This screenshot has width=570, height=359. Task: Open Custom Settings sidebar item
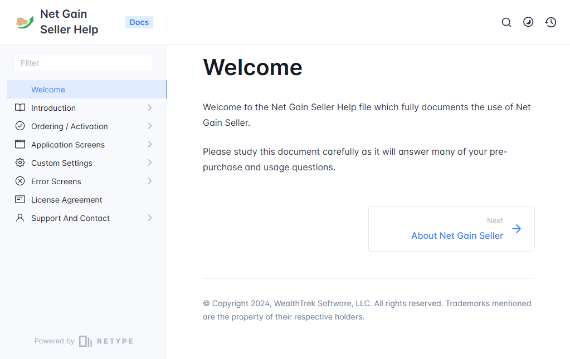(86, 163)
